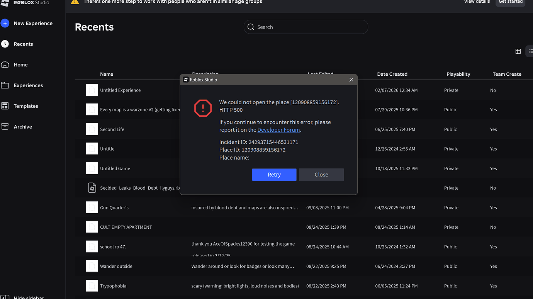Sort by the Team Create column header
The height and width of the screenshot is (299, 533).
tap(507, 74)
